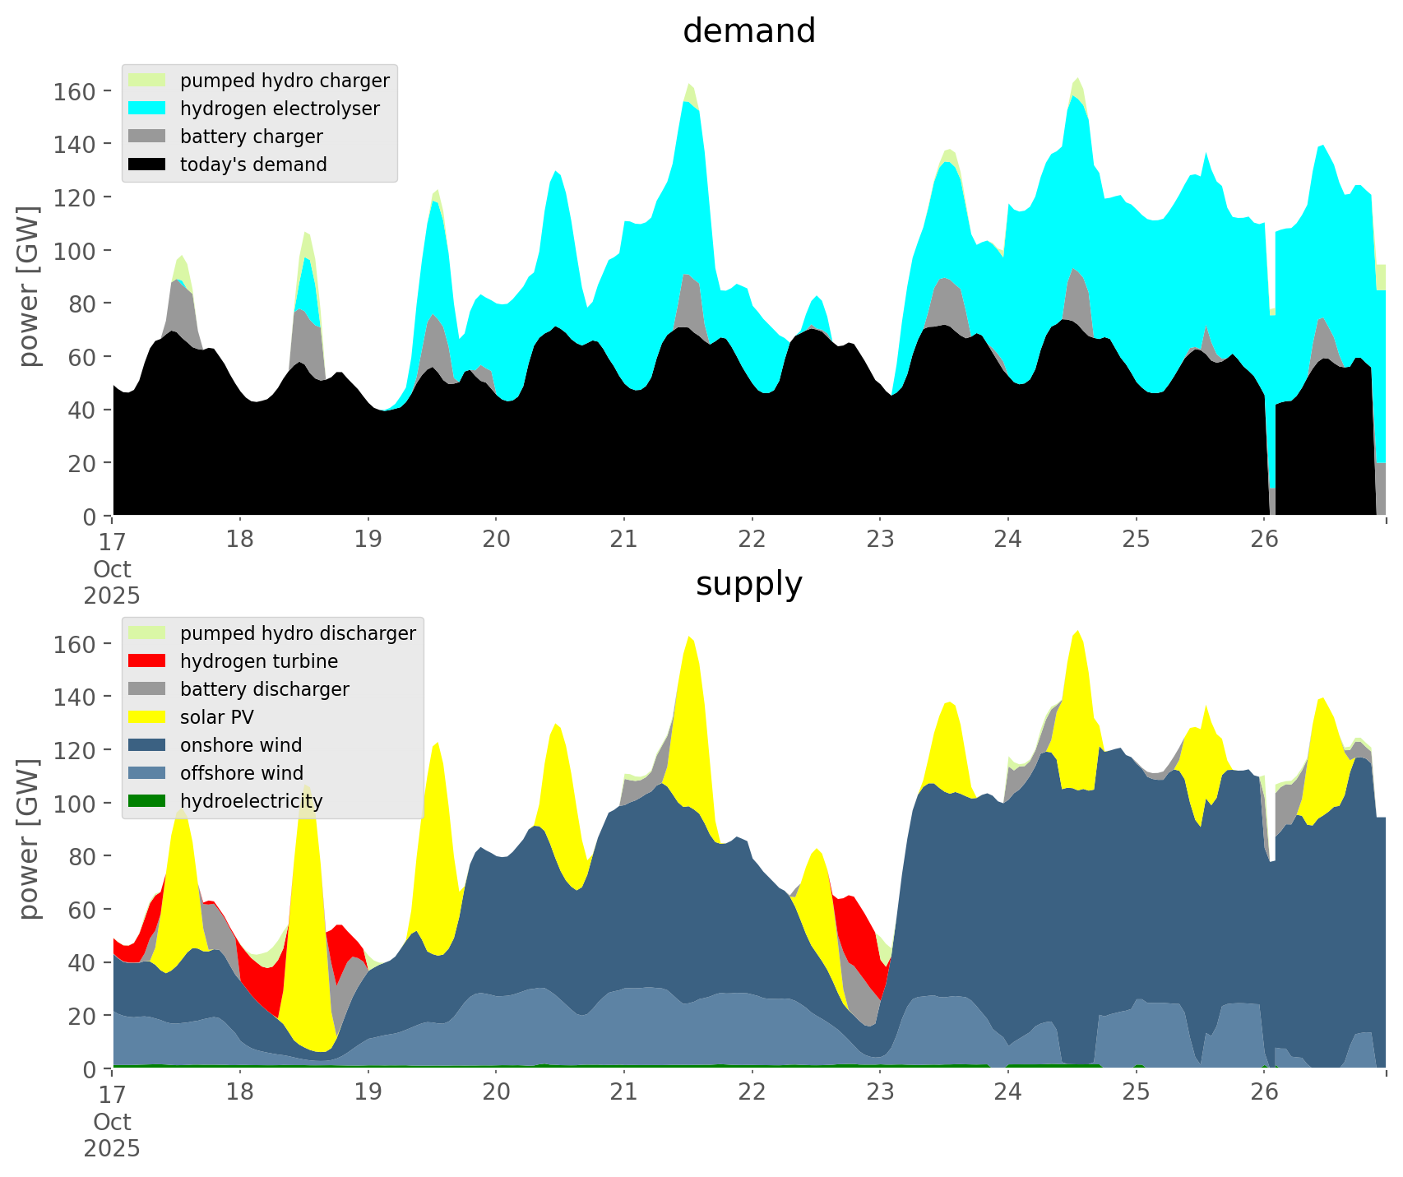Click the cyan hydrogen electrolyser legend swatch
The width and height of the screenshot is (1403, 1177).
(x=148, y=109)
